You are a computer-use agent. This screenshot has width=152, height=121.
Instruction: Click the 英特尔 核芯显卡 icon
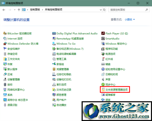5,100
